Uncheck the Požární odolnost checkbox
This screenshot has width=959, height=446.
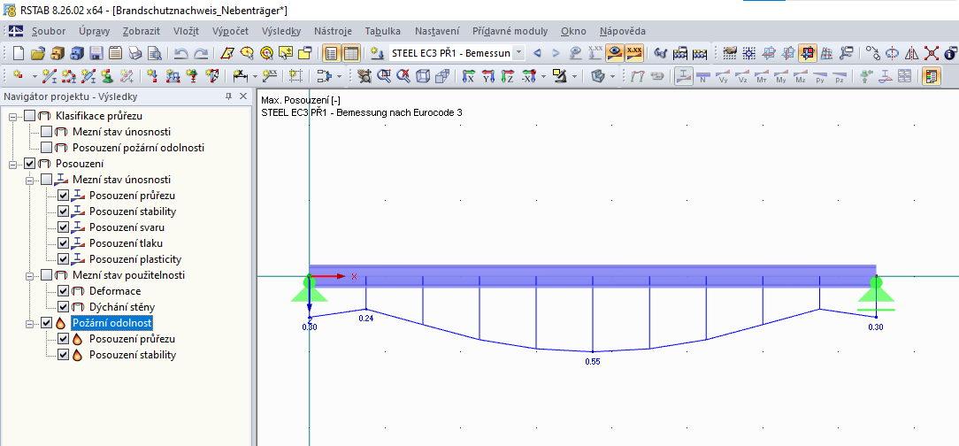tap(47, 322)
